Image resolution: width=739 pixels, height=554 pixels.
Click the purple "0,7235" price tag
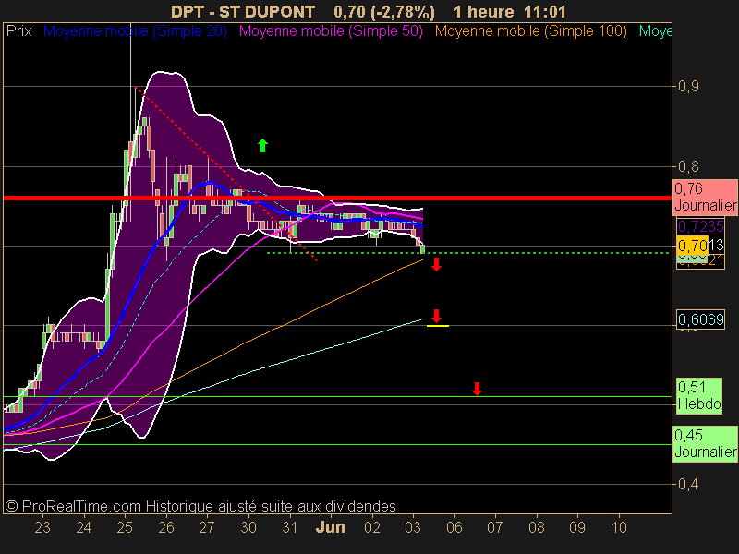(x=700, y=226)
